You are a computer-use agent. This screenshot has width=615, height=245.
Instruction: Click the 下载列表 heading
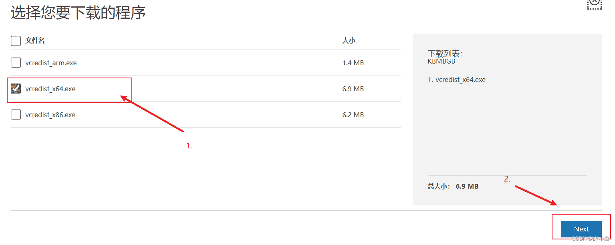point(445,54)
